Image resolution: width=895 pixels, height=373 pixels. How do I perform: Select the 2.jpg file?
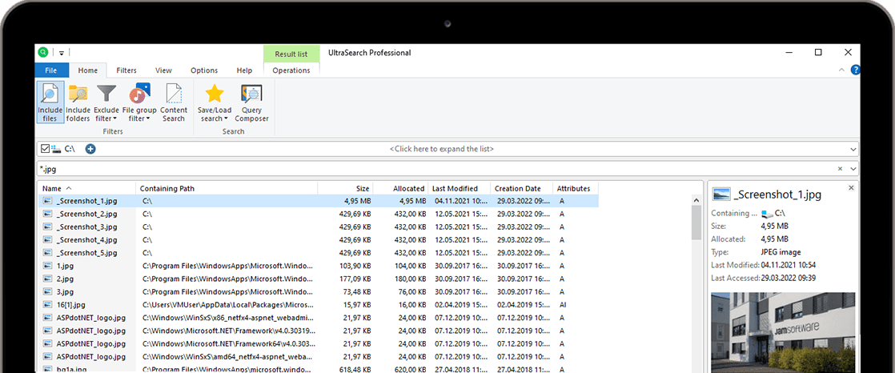[65, 279]
